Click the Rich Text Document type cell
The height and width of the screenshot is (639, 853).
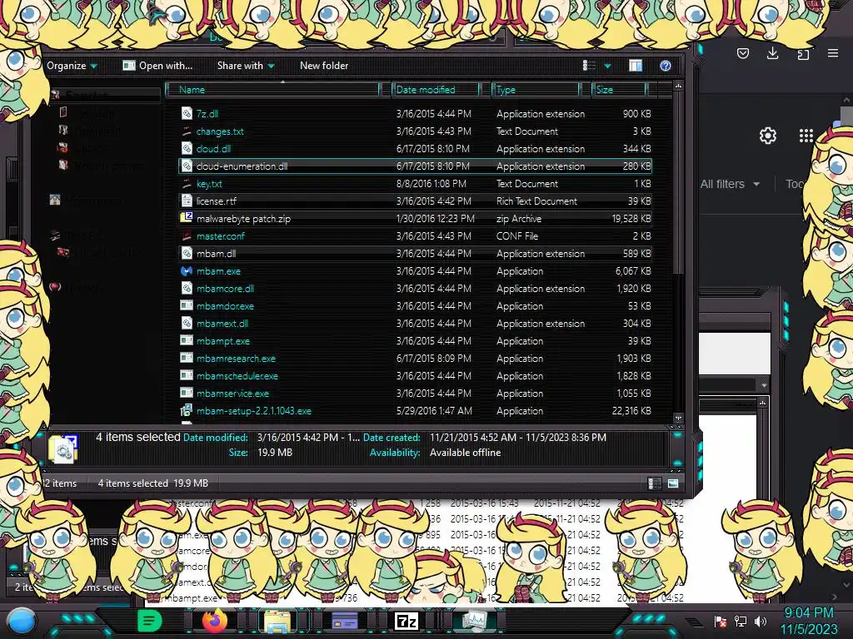coord(536,201)
